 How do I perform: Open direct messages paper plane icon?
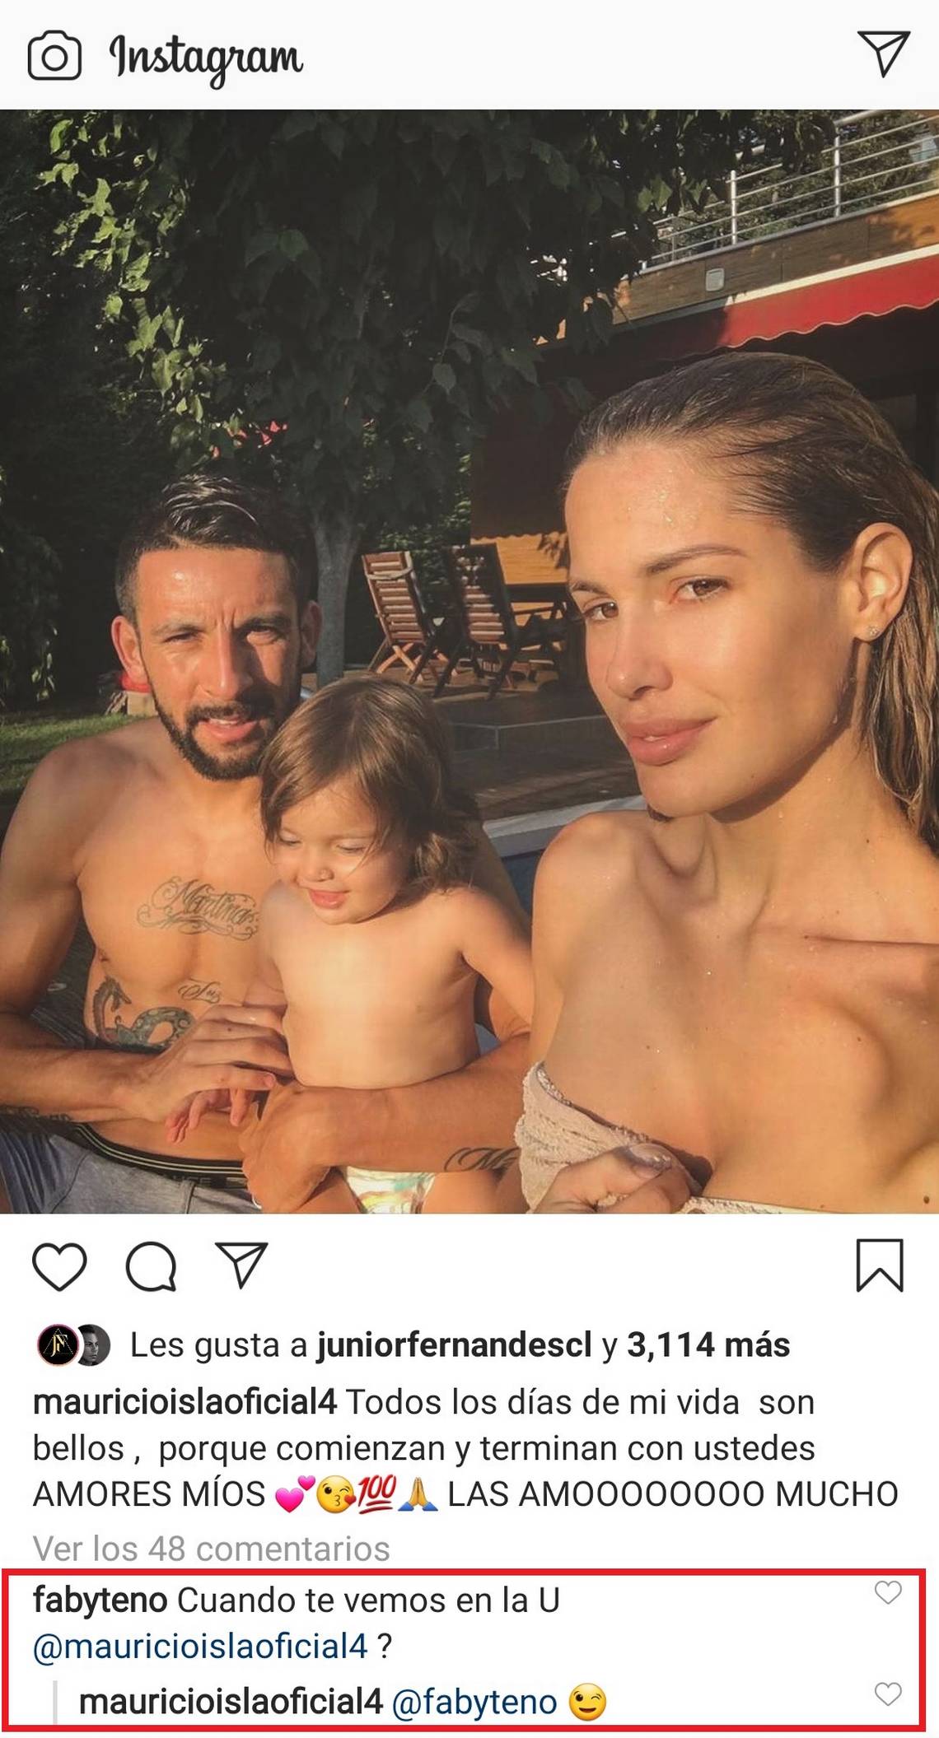883,54
